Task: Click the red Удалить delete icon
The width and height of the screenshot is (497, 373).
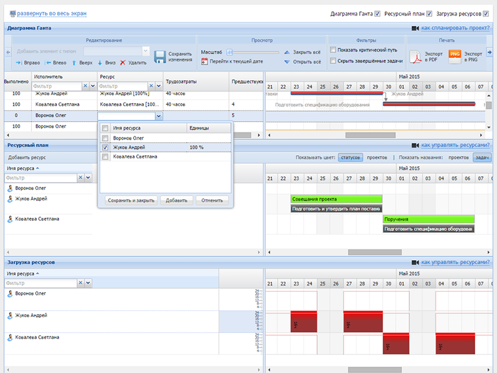Action: [123, 63]
